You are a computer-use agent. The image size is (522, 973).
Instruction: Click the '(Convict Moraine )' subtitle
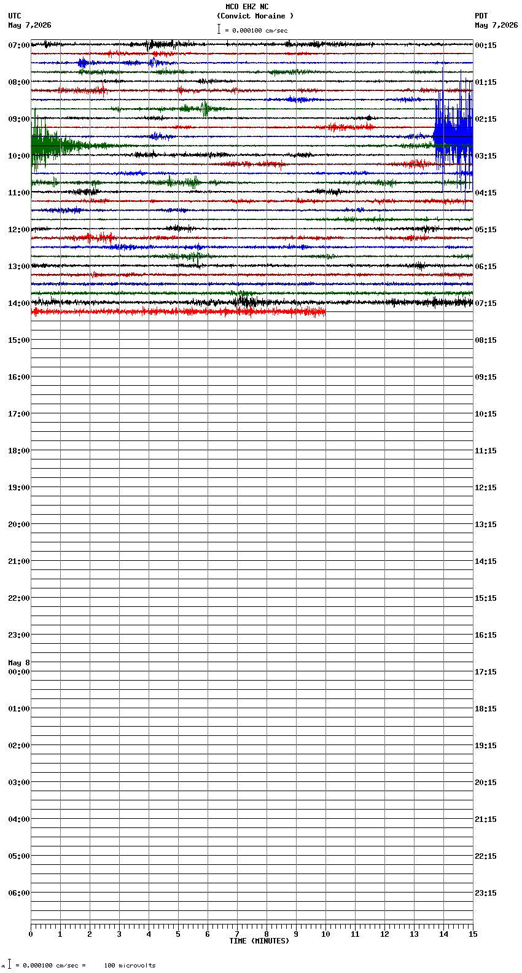(x=255, y=16)
